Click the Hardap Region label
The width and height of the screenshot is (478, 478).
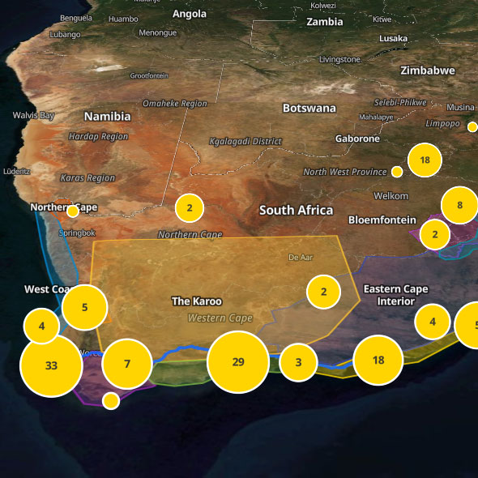coord(98,137)
